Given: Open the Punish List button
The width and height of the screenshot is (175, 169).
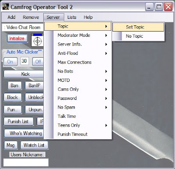Looking at the screenshot, I should 18,121.
